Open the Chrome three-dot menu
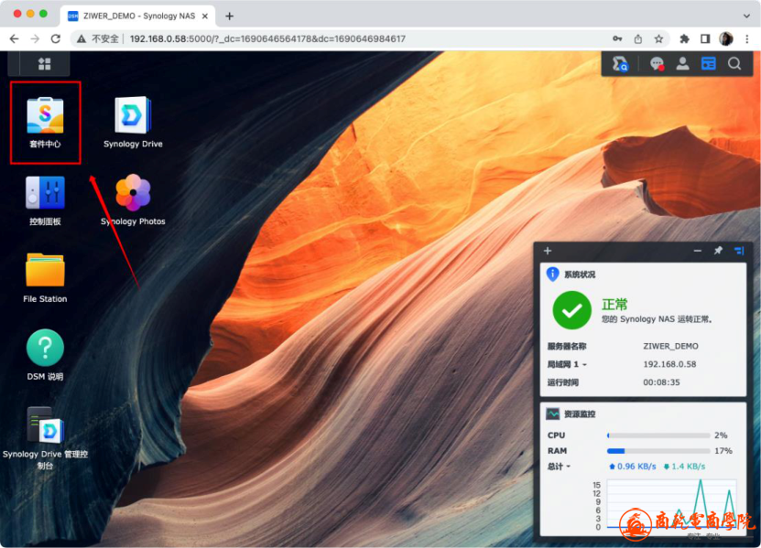Viewport: 761px width, 548px height. pos(747,38)
